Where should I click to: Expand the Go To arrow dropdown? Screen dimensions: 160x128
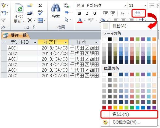click(x=71, y=12)
